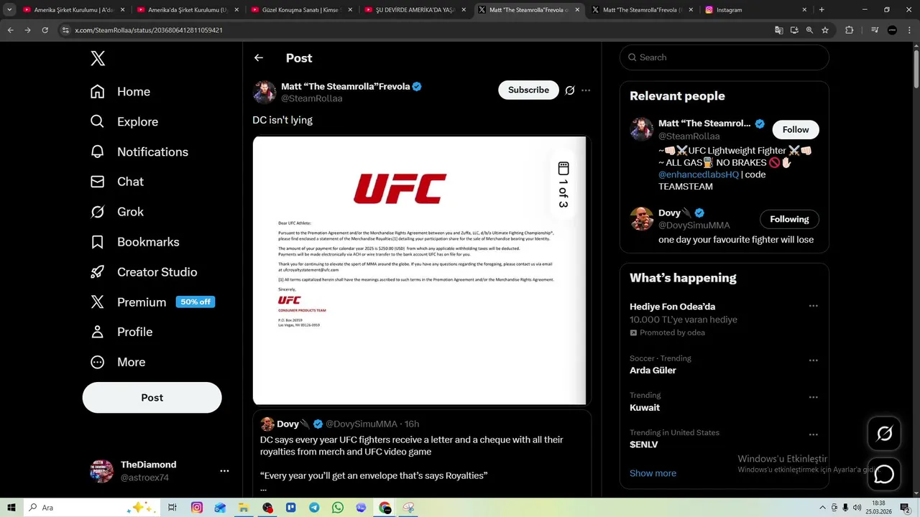Click the Grok explain-post icon
Viewport: 920px width, 517px height.
click(570, 90)
